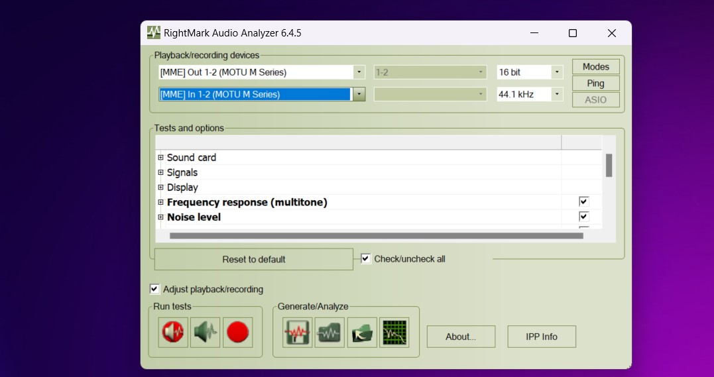Maximize the RightMark Audio Analyzer window
Screen dimensions: 714x377
click(x=573, y=33)
